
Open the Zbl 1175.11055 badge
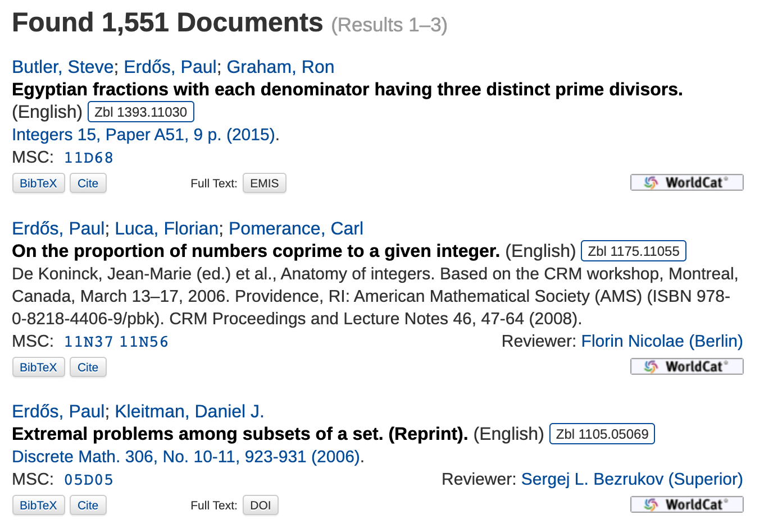pyautogui.click(x=634, y=251)
